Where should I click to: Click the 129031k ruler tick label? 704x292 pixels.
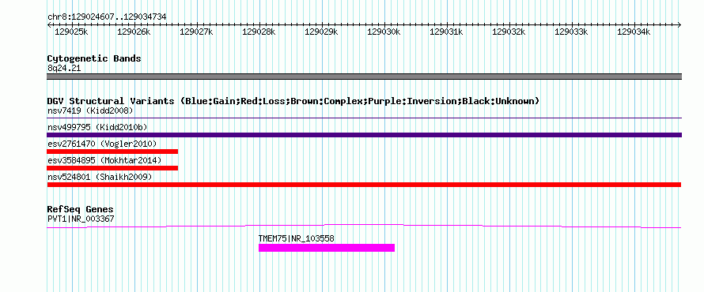446,32
